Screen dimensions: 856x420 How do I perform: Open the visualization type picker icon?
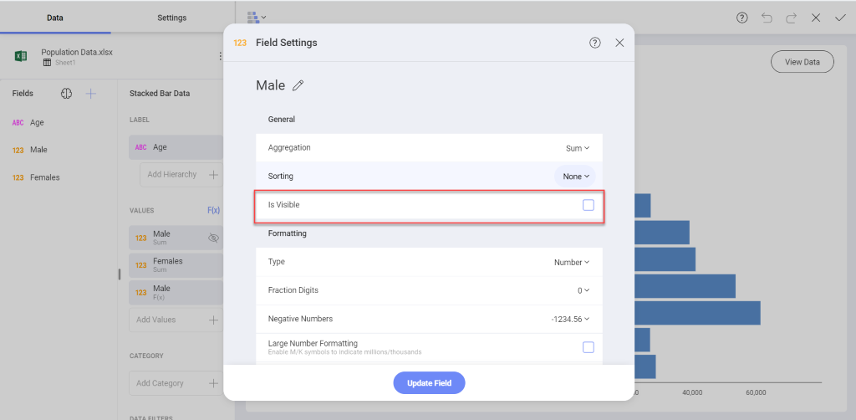256,18
